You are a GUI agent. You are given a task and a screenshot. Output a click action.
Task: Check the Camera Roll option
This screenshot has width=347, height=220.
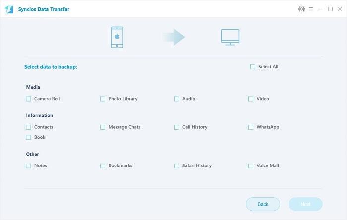29,99
